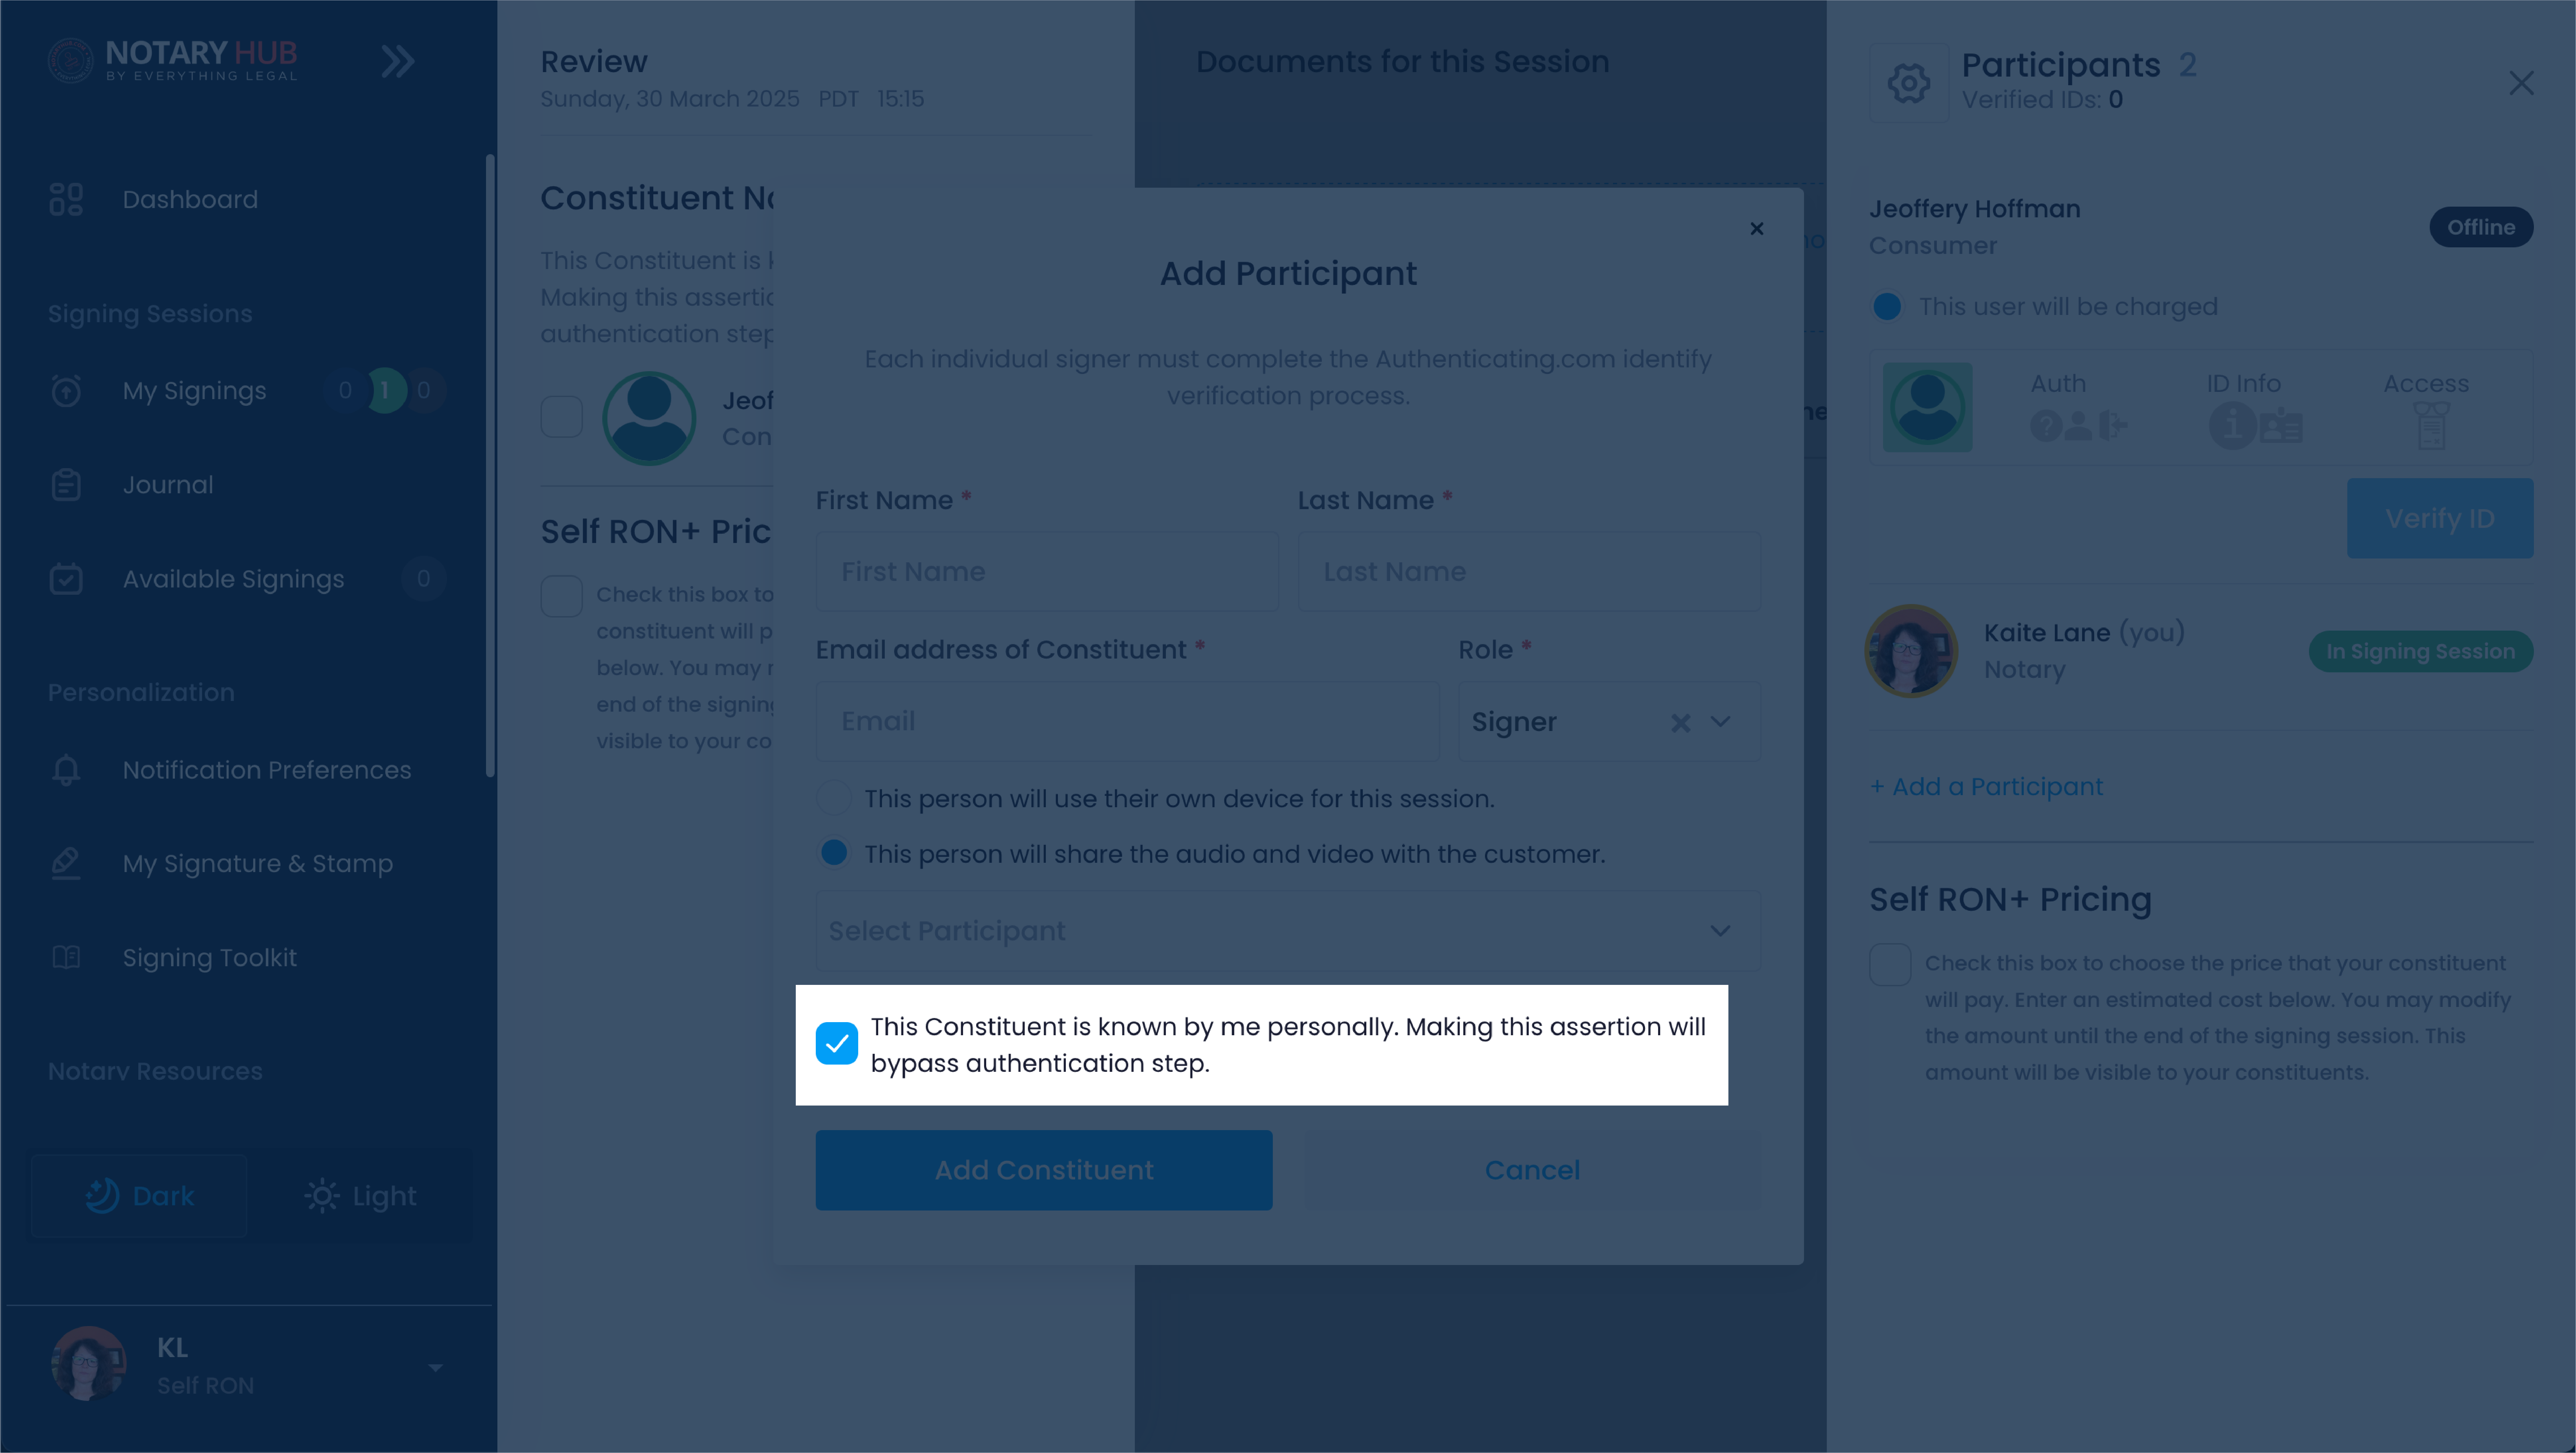Image resolution: width=2576 pixels, height=1453 pixels.
Task: Switch to Light theme
Action: [x=360, y=1196]
